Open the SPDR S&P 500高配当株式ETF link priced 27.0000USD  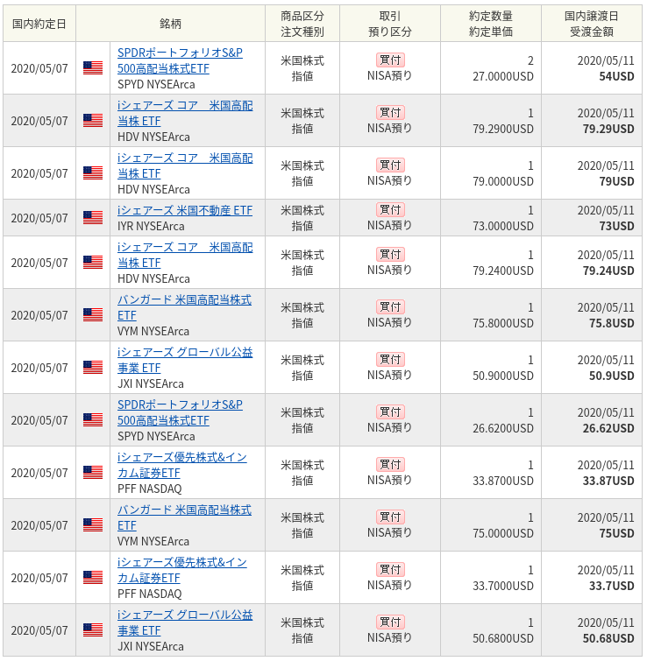(x=180, y=60)
